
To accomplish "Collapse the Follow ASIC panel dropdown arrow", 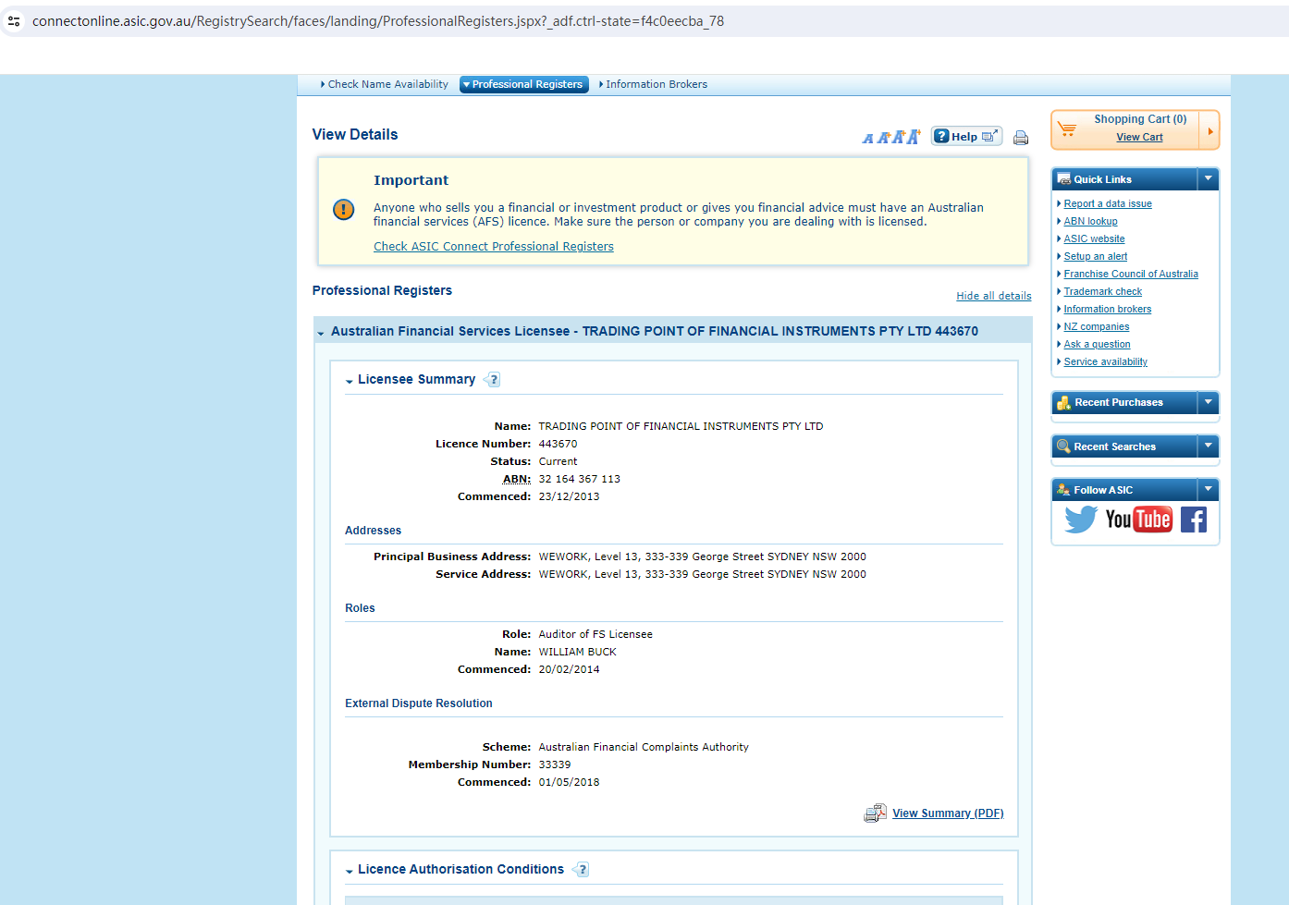I will pos(1209,490).
